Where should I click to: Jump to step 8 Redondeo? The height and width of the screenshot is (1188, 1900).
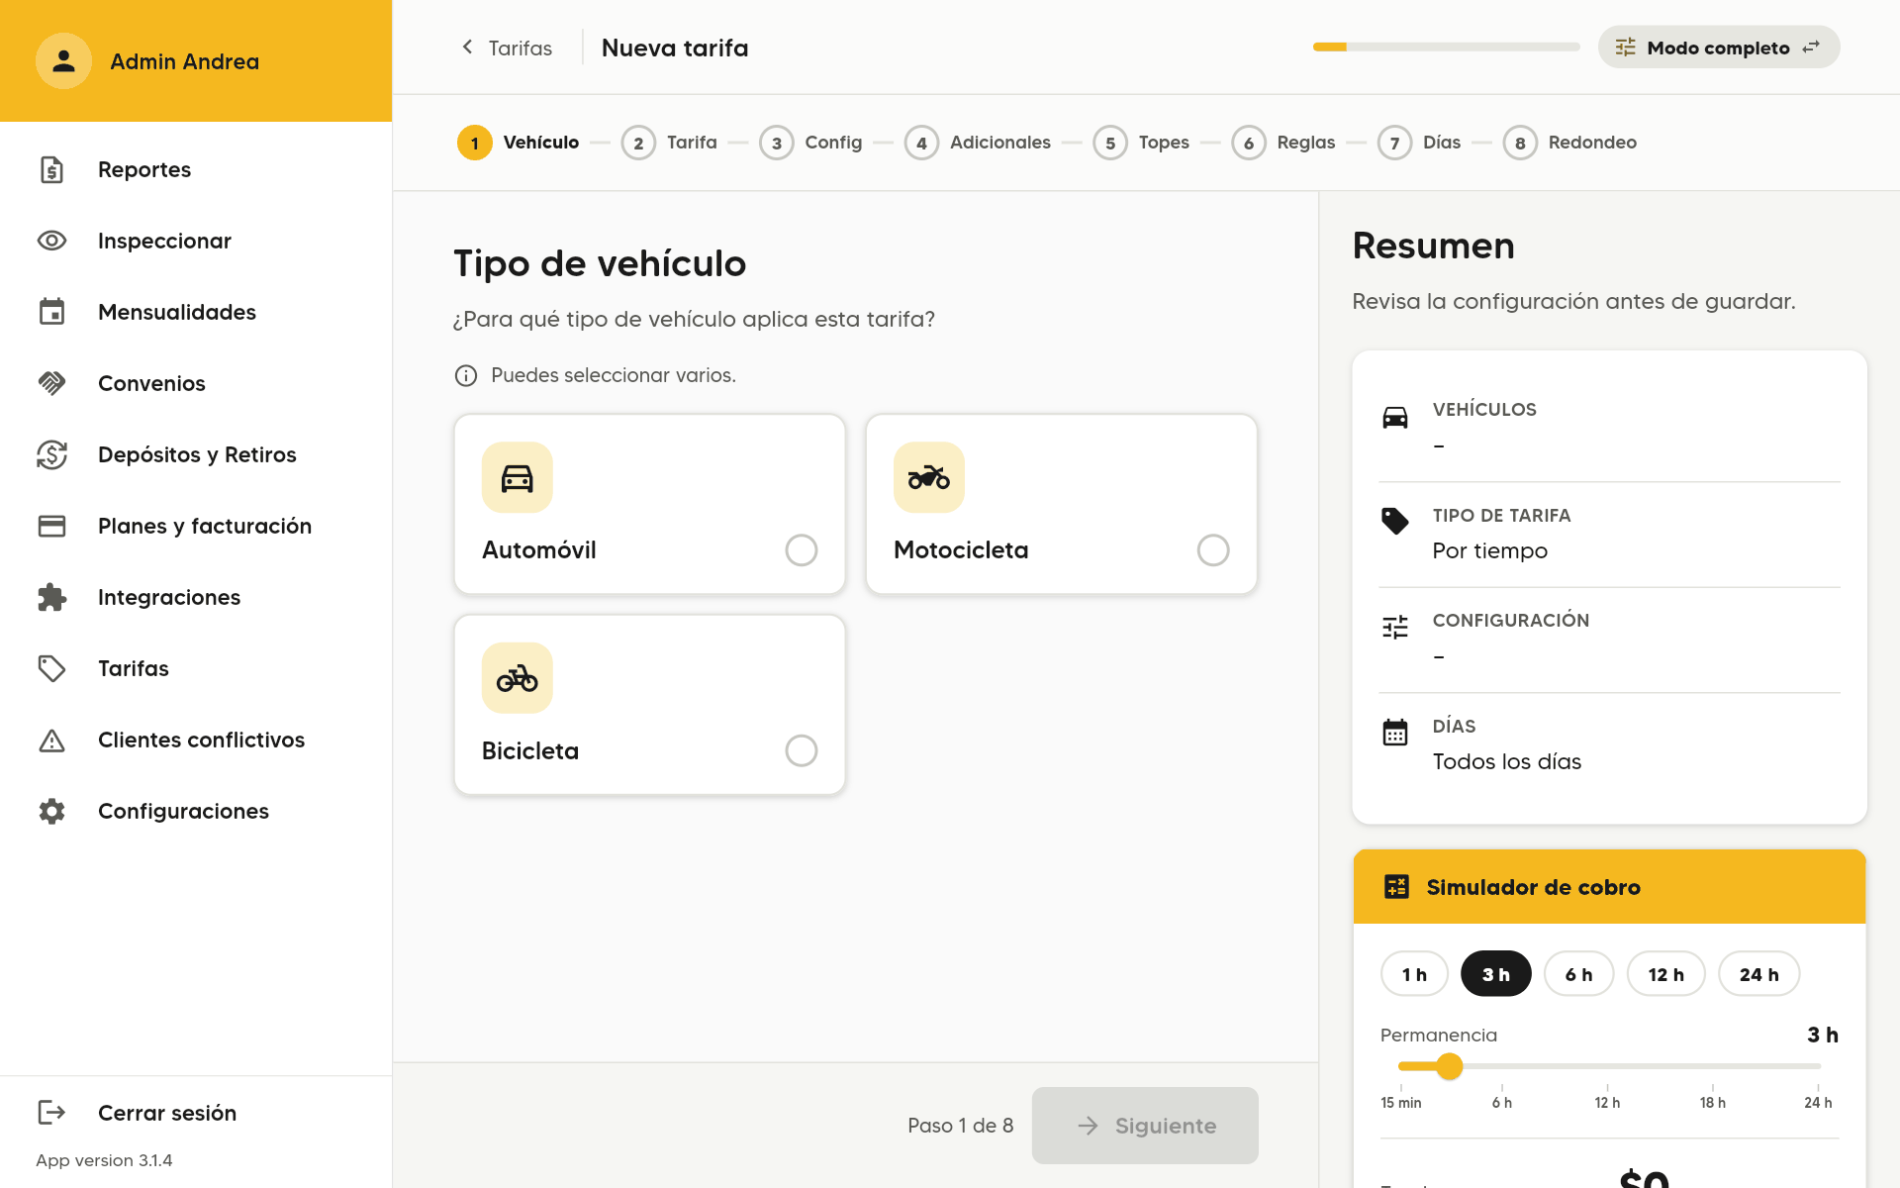[1569, 143]
